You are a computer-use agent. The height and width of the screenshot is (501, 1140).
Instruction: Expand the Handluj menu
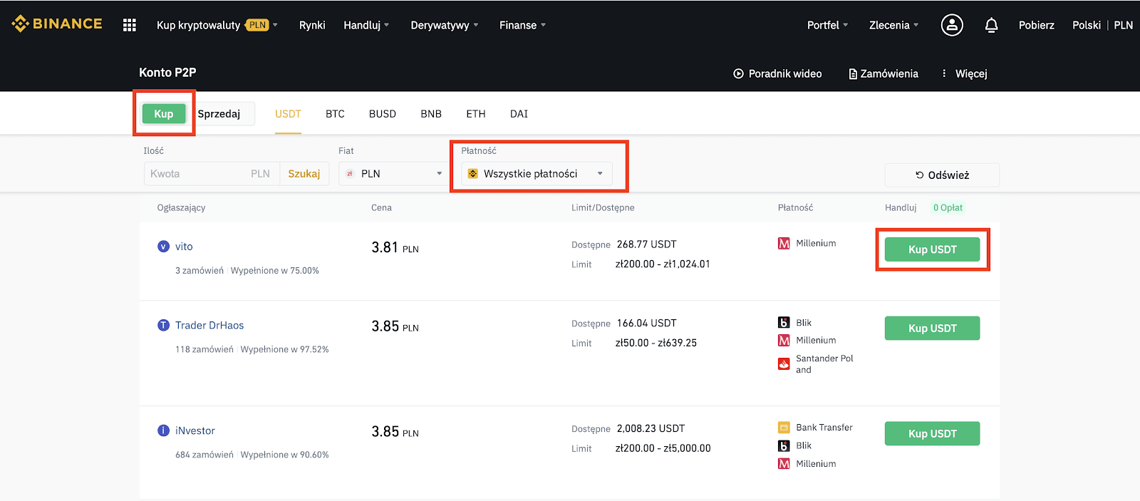click(366, 25)
